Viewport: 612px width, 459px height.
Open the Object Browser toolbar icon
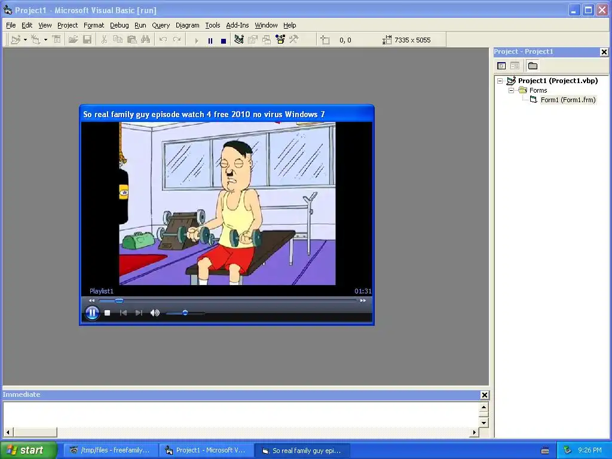tap(280, 40)
